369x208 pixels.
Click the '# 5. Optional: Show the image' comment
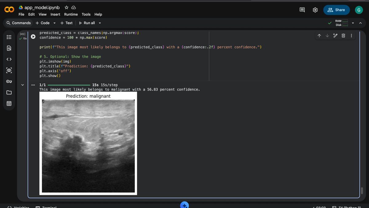(70, 57)
